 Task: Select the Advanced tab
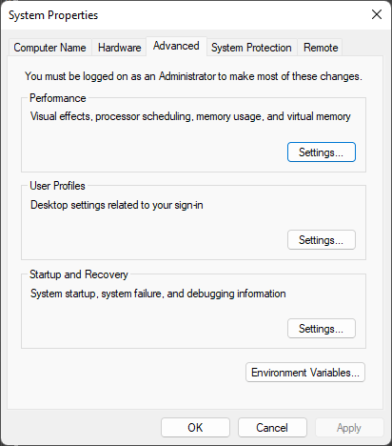pyautogui.click(x=176, y=47)
